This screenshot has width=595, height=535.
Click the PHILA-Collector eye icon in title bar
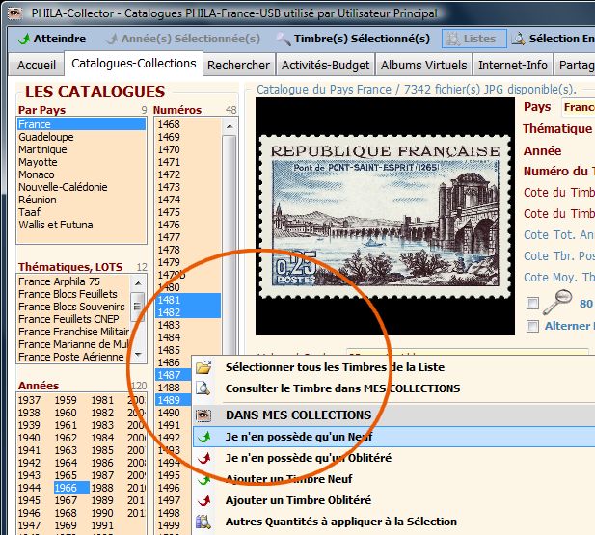click(x=15, y=13)
